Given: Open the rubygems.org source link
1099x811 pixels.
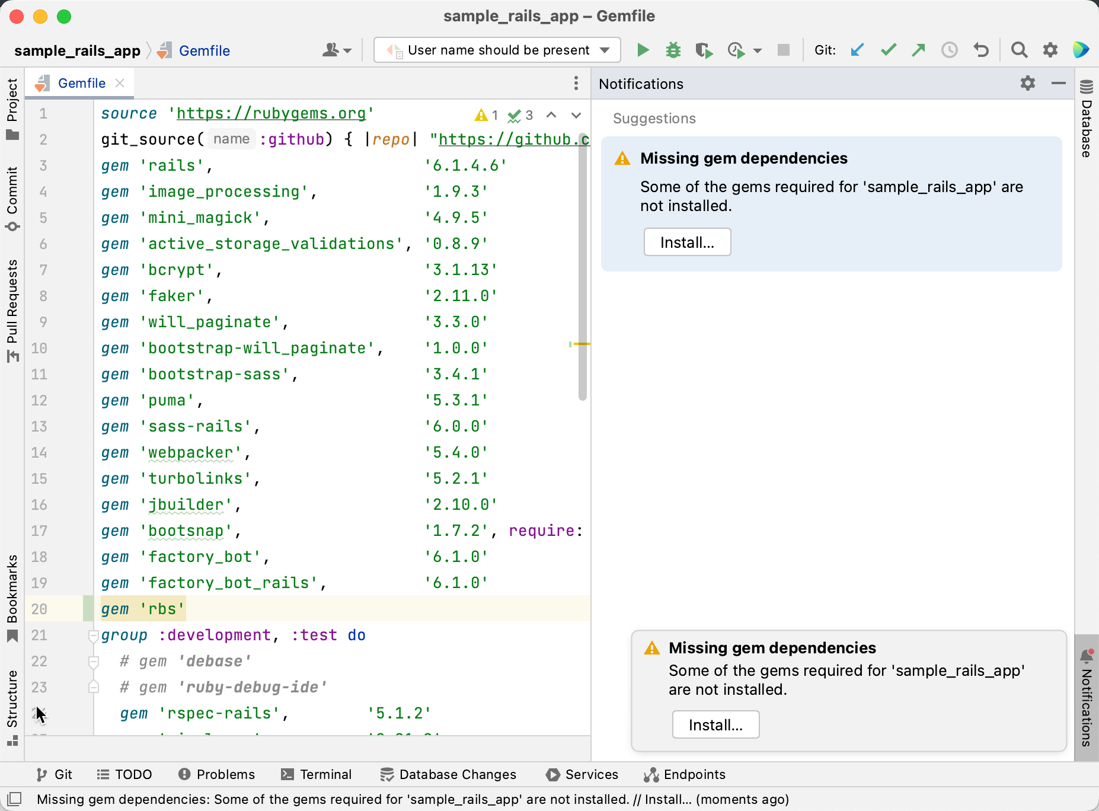Looking at the screenshot, I should point(271,113).
